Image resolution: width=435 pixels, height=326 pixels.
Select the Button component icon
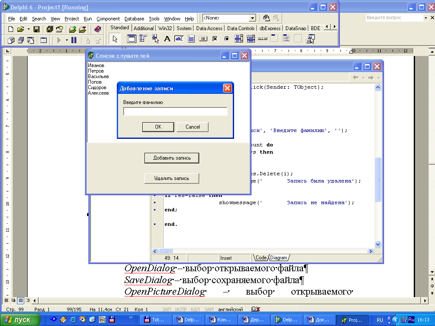(x=203, y=39)
